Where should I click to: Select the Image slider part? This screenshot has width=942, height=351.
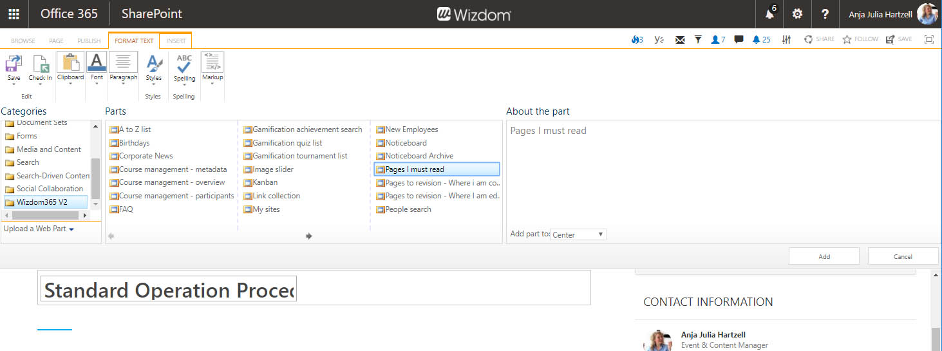tap(268, 169)
